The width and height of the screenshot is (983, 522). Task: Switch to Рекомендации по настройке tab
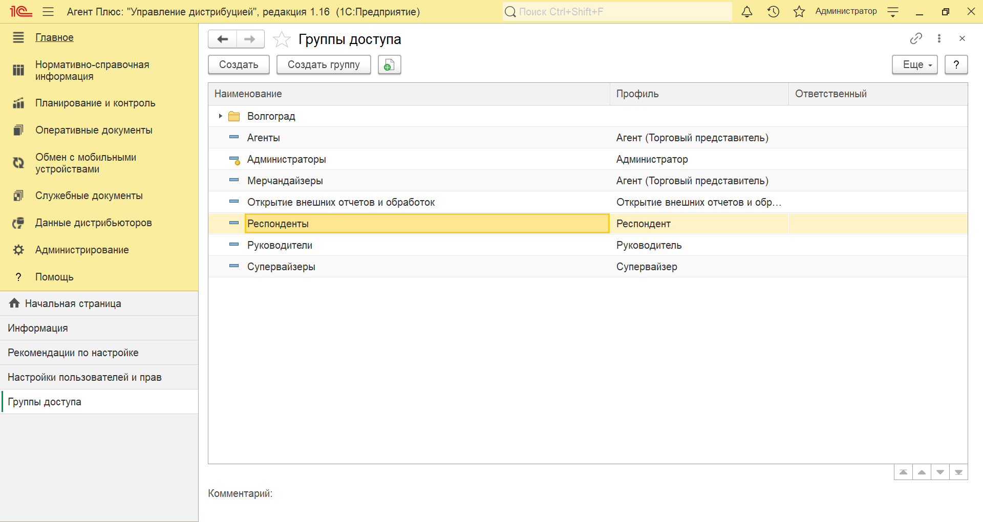(99, 353)
